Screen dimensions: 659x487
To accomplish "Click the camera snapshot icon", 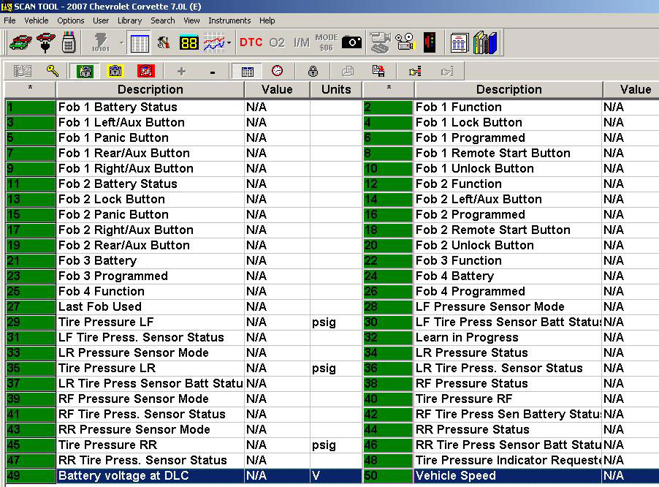I will [x=351, y=42].
